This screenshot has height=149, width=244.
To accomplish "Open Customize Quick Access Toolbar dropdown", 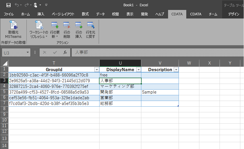I will click(46, 5).
